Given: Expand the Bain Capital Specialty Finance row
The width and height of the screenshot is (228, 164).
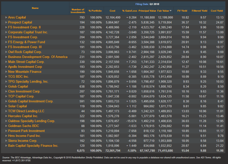Looking at the screenshot, I should pos(6,146).
